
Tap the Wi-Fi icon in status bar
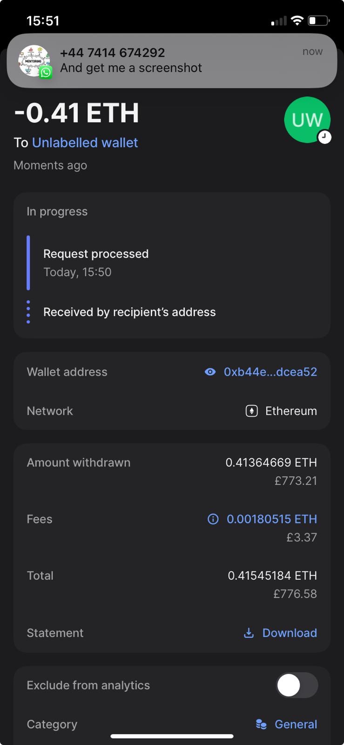click(297, 20)
